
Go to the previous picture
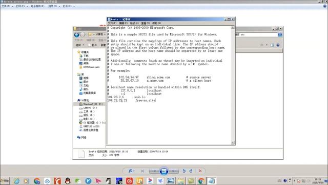pyautogui.click(x=154, y=171)
